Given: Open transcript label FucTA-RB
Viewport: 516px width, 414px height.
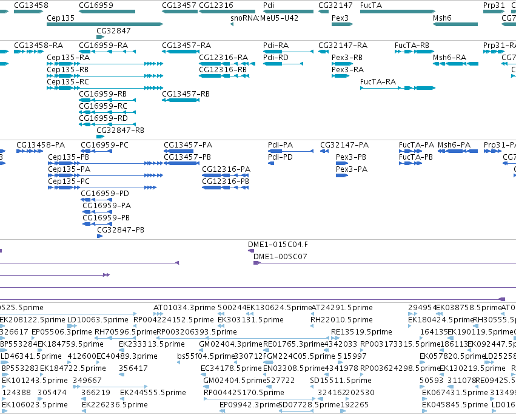Looking at the screenshot, I should coord(412,45).
